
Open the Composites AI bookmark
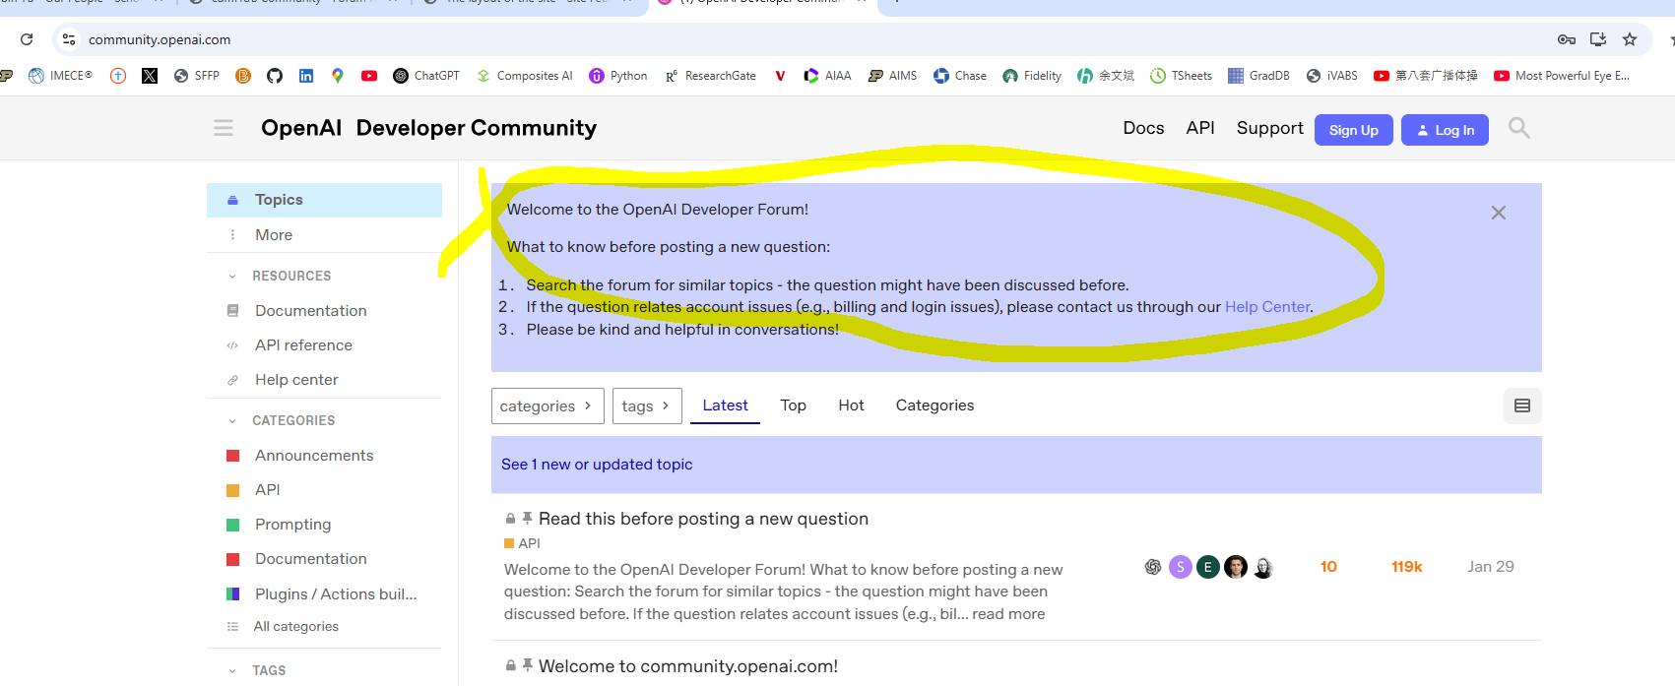pyautogui.click(x=524, y=76)
